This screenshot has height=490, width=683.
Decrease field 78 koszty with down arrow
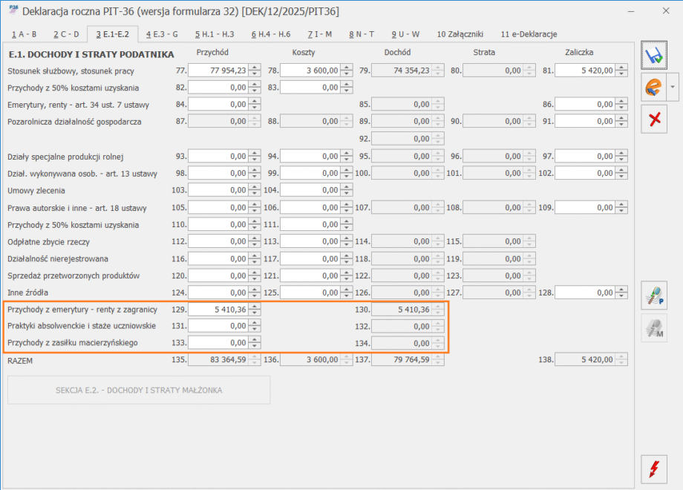[x=347, y=73]
